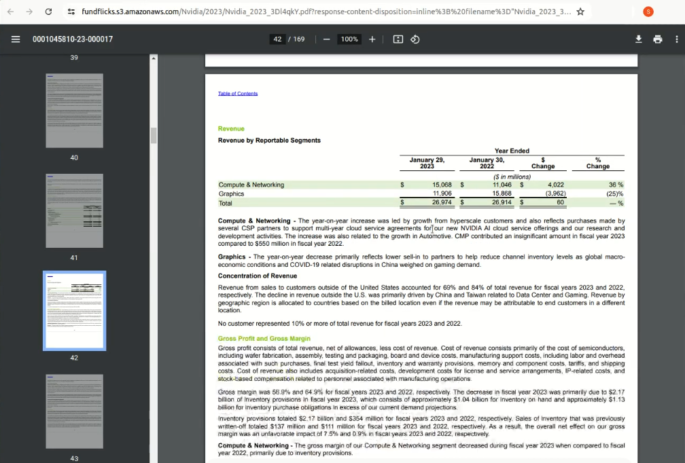Click the total page count 169

(x=299, y=39)
